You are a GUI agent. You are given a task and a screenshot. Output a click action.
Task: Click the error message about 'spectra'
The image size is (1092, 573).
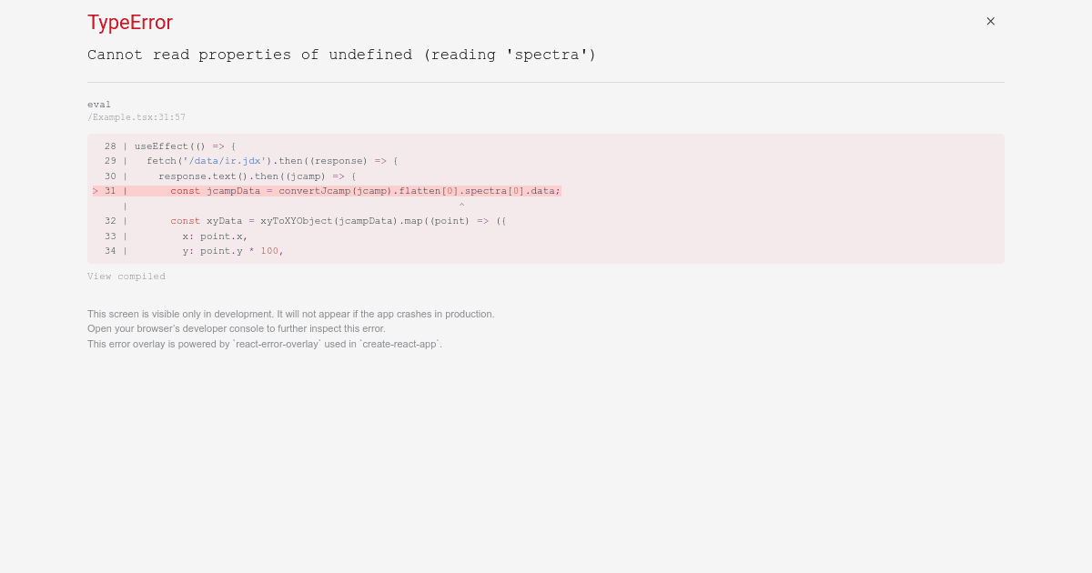[341, 55]
